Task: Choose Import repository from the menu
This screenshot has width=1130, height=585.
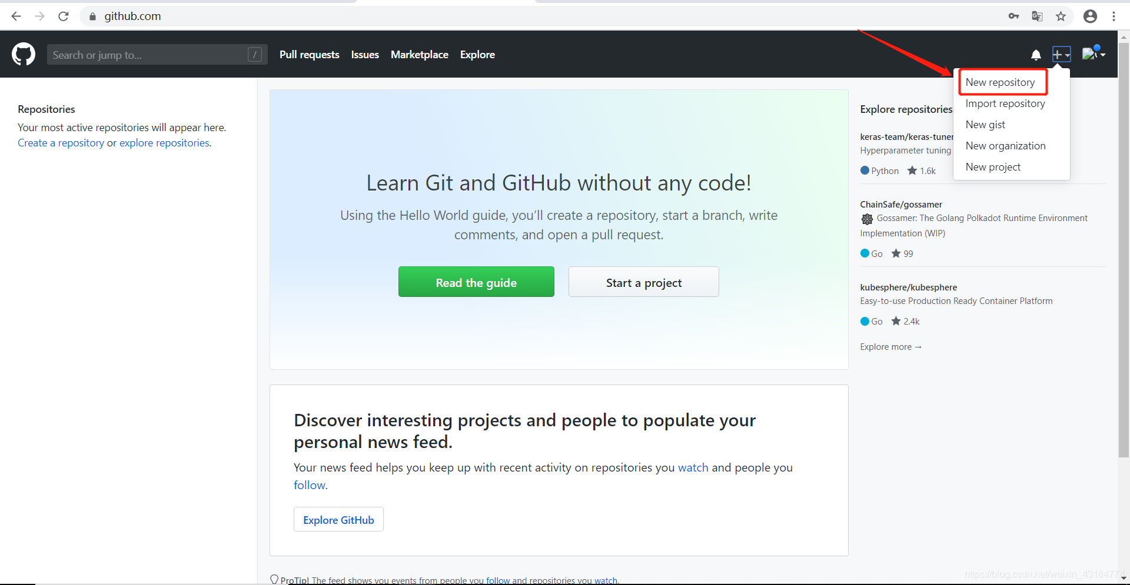Action: 1005,103
